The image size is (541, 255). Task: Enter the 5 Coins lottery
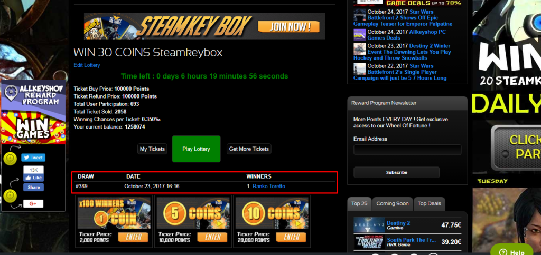212,237
